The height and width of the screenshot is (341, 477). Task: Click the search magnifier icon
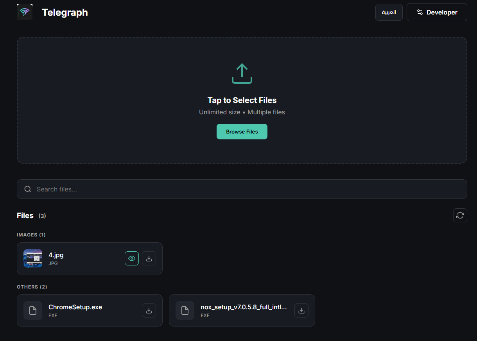[28, 189]
